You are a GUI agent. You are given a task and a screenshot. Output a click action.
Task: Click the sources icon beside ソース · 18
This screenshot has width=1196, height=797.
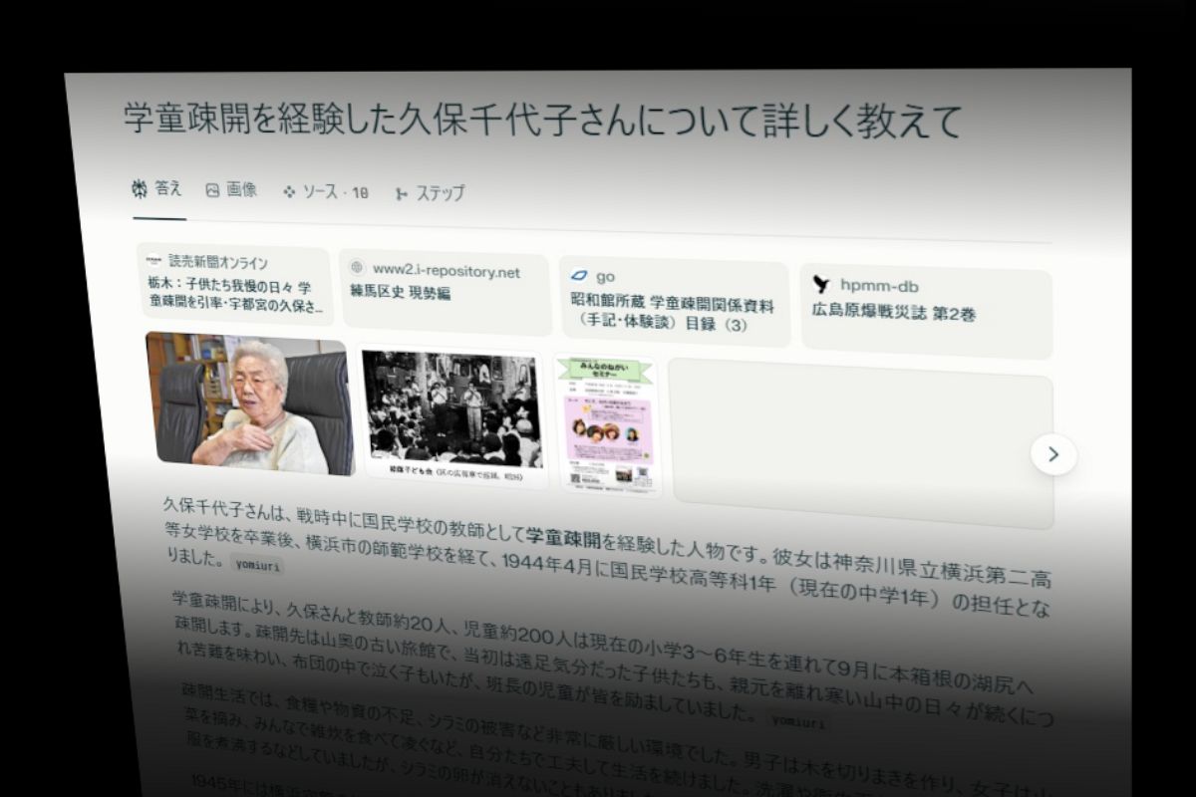click(290, 192)
